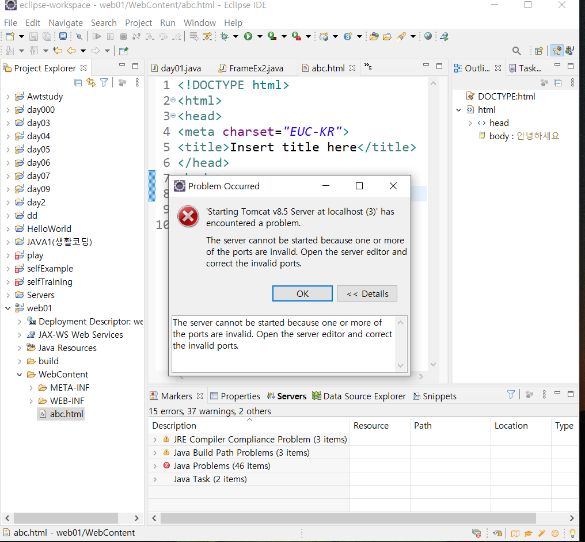Open the File menu
The height and width of the screenshot is (542, 585).
(x=10, y=23)
